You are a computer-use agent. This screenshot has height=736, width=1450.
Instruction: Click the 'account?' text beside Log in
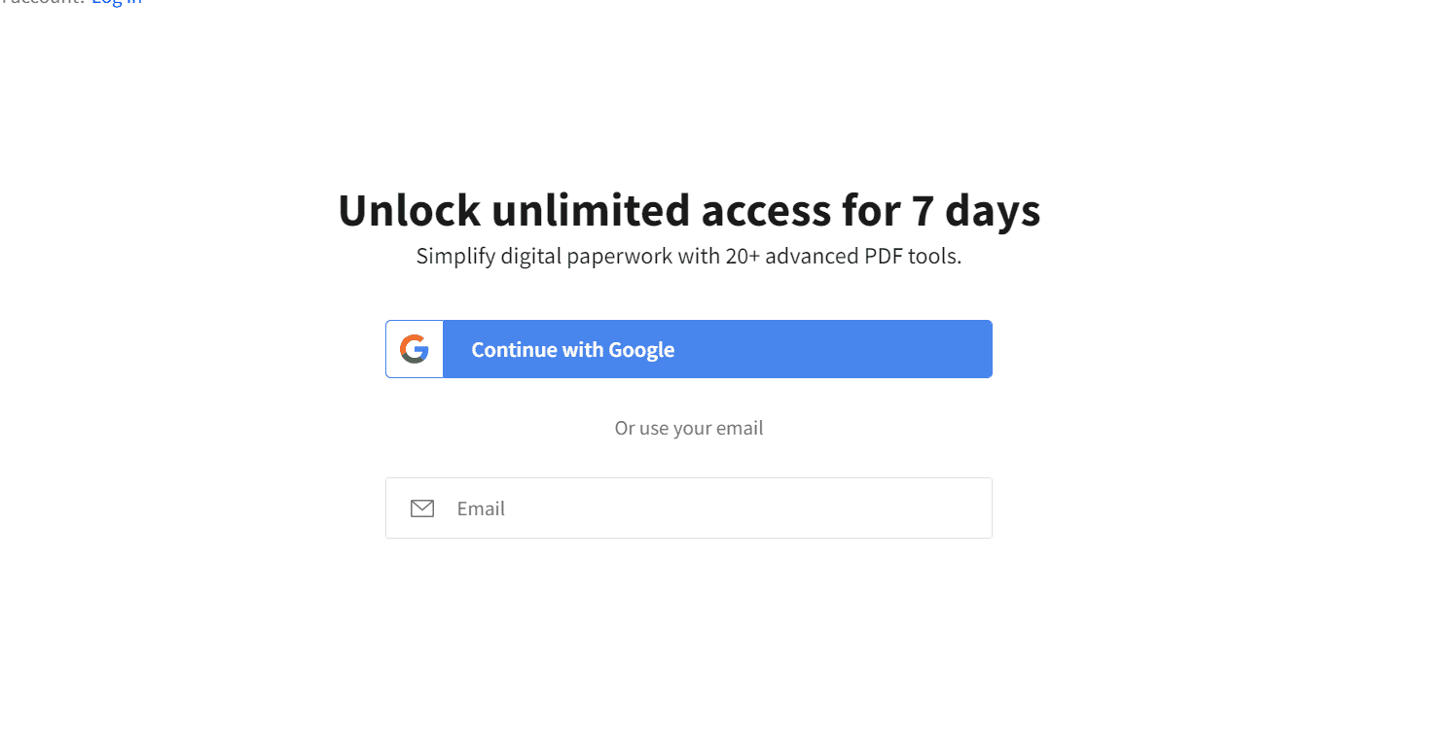tap(43, 2)
